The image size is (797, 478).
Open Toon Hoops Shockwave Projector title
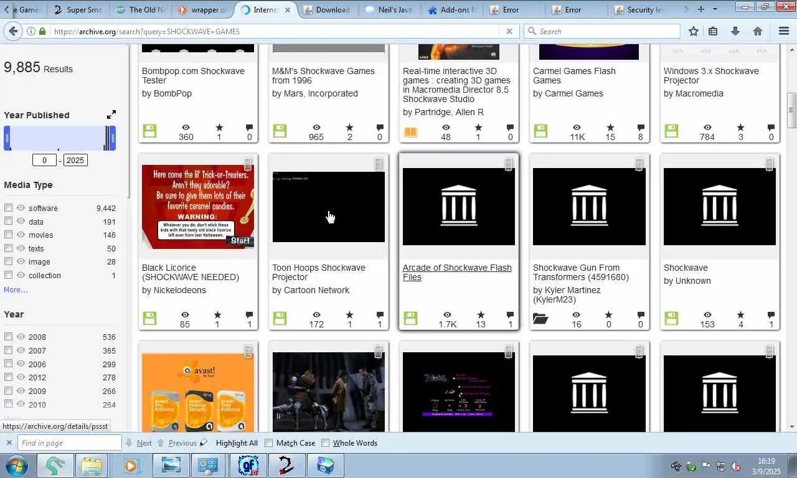[319, 273]
